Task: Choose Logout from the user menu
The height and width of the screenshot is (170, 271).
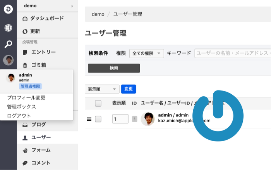Action: tap(19, 115)
